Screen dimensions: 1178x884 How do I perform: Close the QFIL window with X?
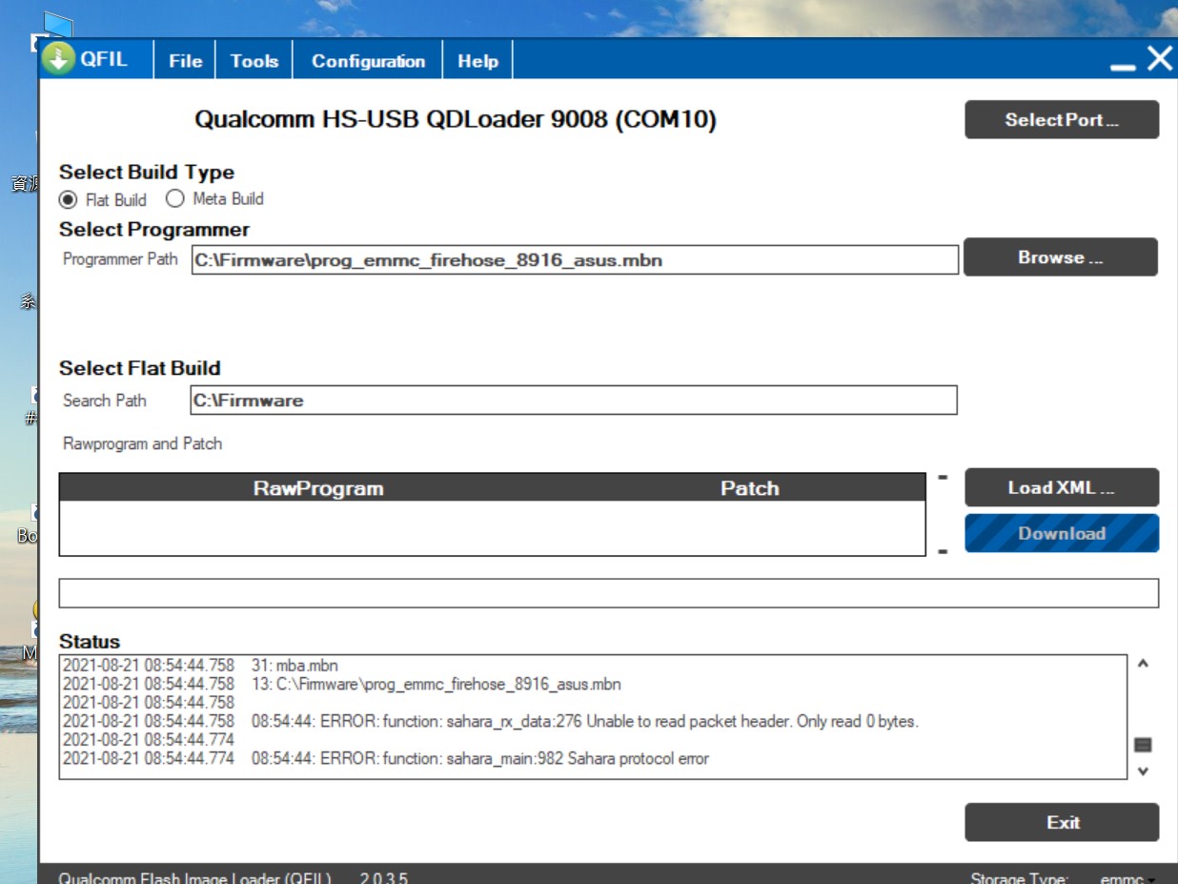[1160, 58]
